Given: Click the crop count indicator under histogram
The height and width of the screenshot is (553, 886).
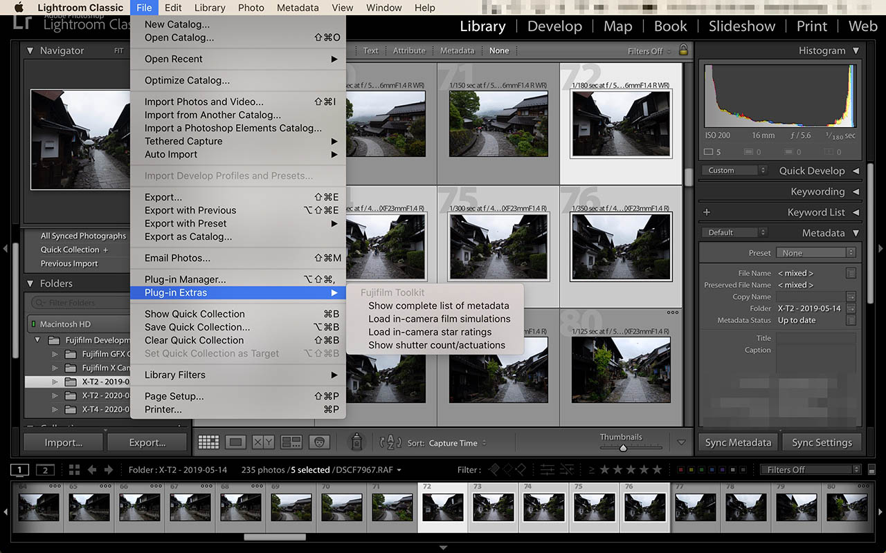Looking at the screenshot, I should pyautogui.click(x=713, y=152).
